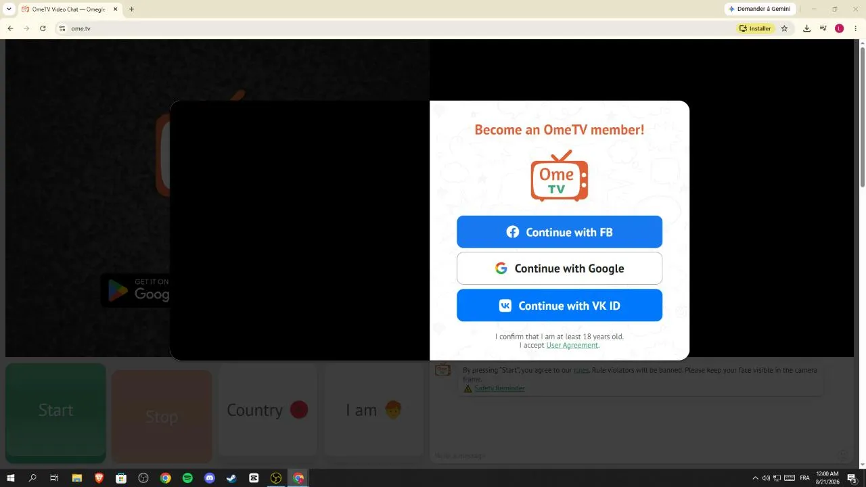Open Chrome downloads icon

(806, 28)
